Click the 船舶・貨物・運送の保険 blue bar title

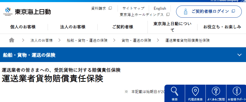[29, 55]
